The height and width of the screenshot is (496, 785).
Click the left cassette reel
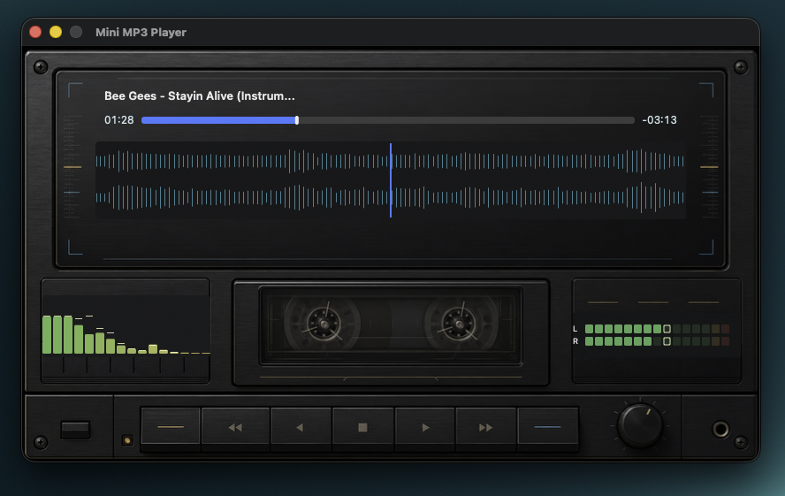324,324
